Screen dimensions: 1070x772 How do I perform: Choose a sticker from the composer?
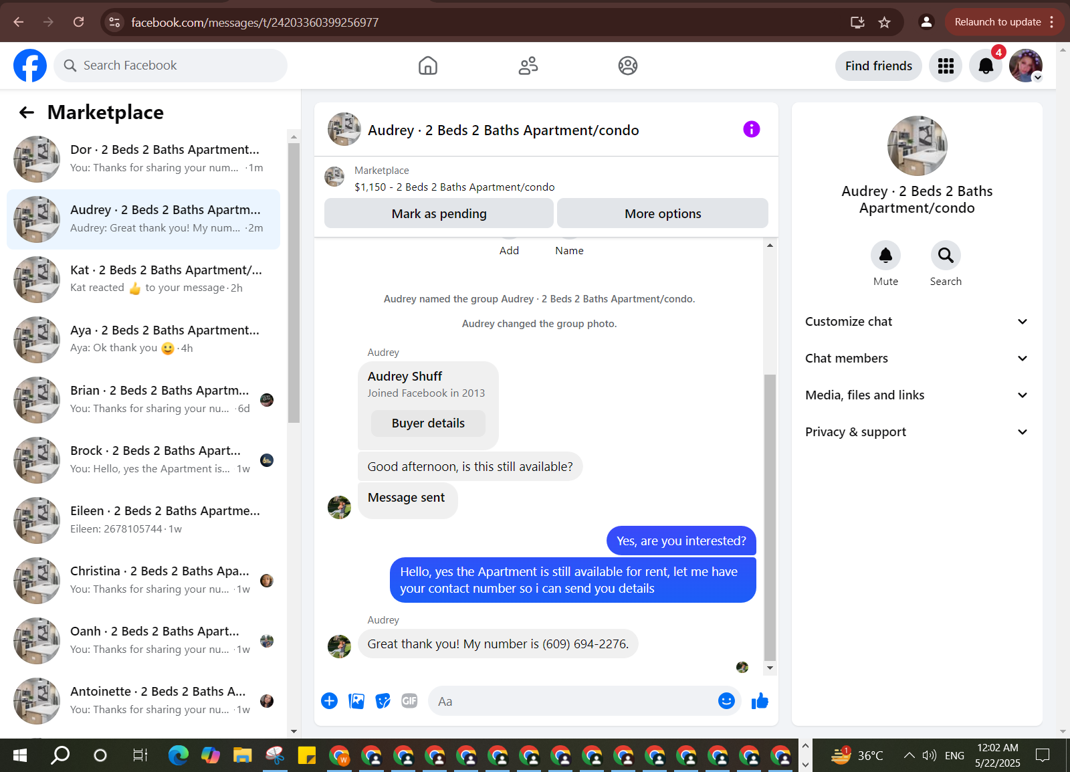(383, 700)
